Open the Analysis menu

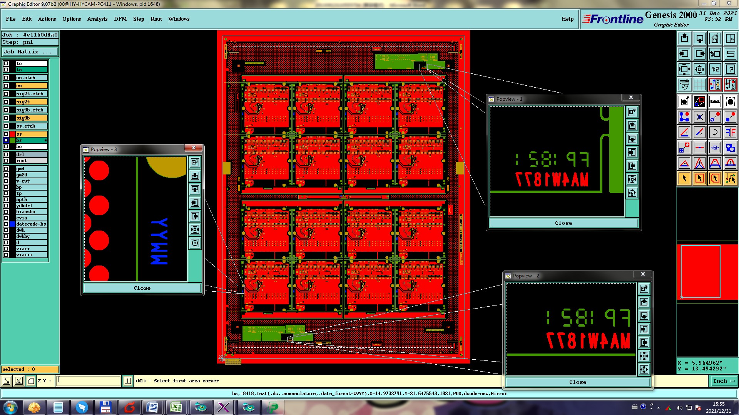coord(97,19)
